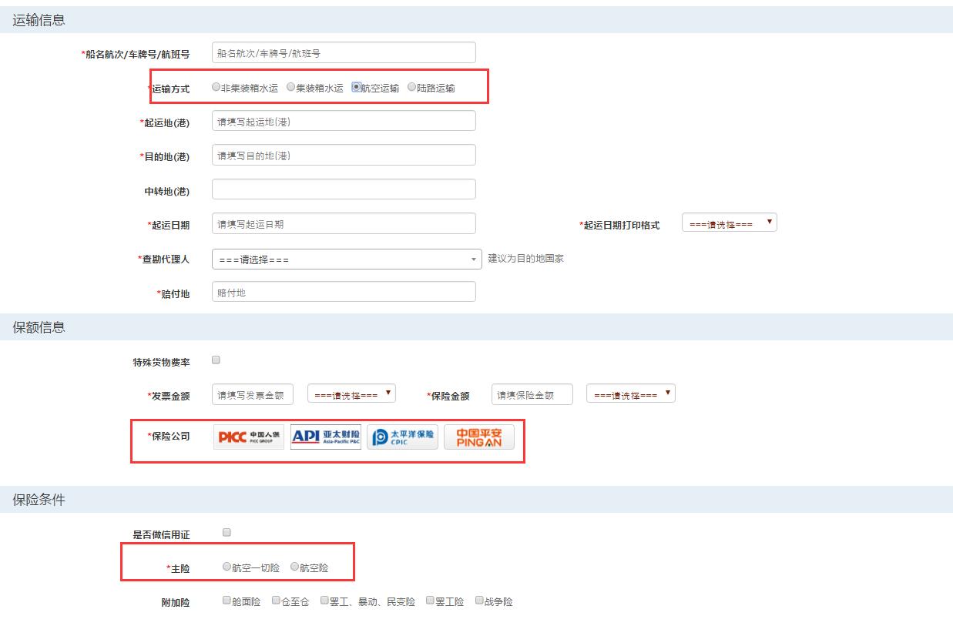This screenshot has height=626, width=953.
Task: Select the 中国平安 PING AN insurer logo
Action: pyautogui.click(x=479, y=437)
